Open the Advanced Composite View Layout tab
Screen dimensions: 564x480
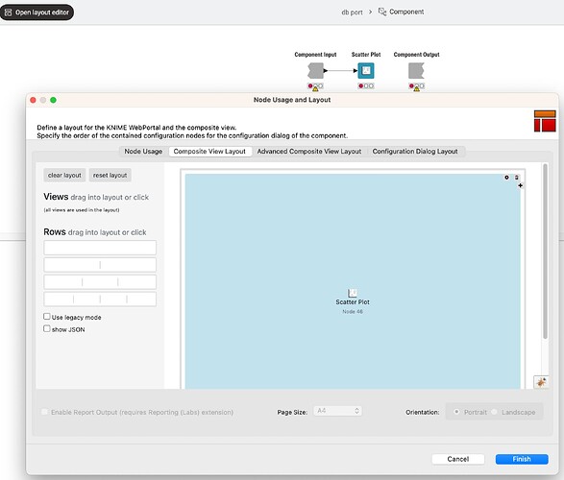tap(309, 152)
